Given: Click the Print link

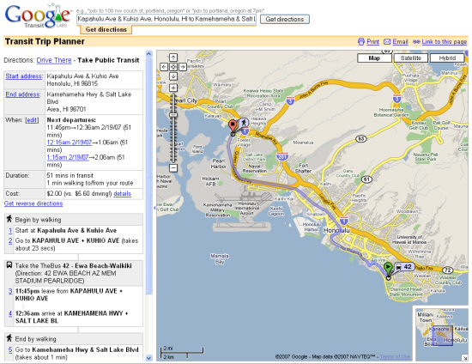Looking at the screenshot, I should point(372,41).
